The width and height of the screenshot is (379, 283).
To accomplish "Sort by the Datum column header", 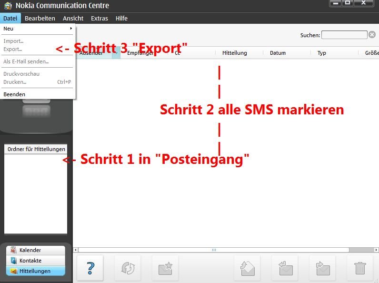I will (287, 53).
